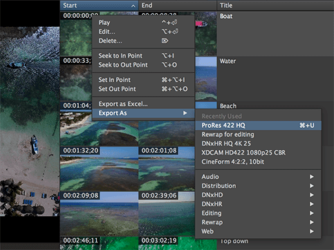Select the Boat title cell
Image resolution: width=334 pixels, height=250 pixels.
click(x=275, y=33)
